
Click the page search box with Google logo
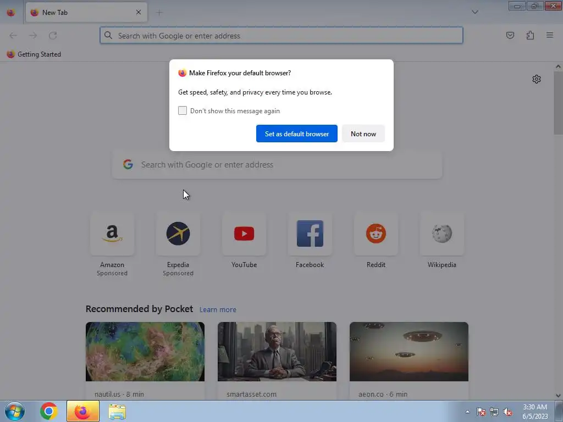[277, 165]
